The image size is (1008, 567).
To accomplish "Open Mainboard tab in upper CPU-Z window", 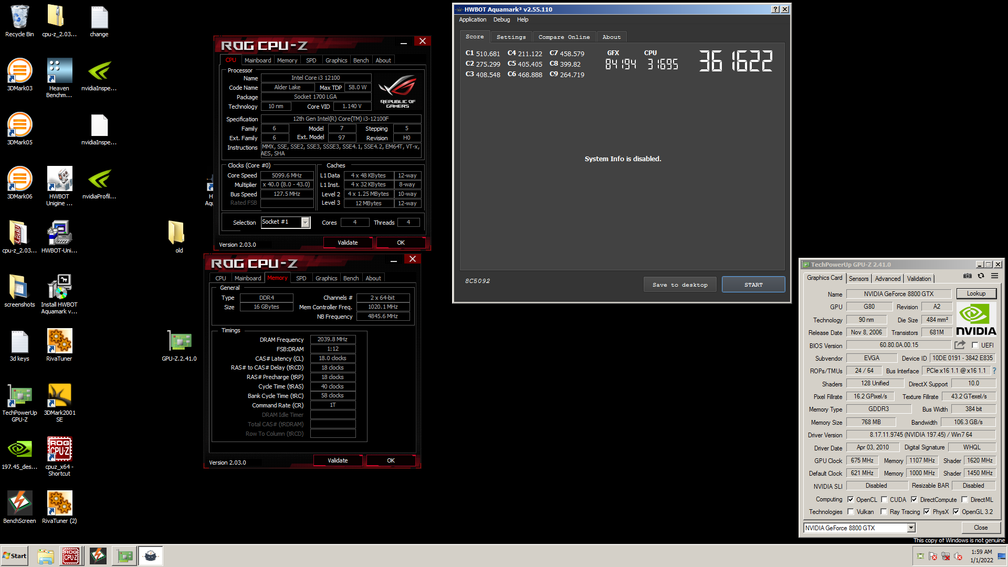I will pos(258,60).
